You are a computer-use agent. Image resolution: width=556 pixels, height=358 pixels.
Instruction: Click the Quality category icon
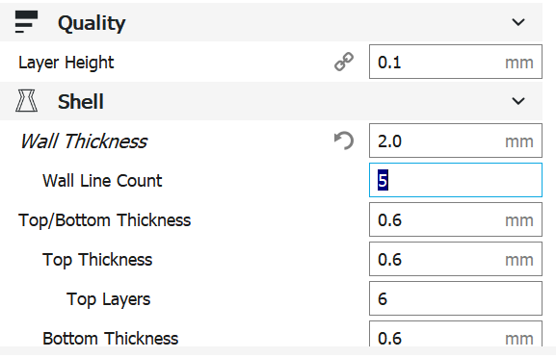point(26,22)
